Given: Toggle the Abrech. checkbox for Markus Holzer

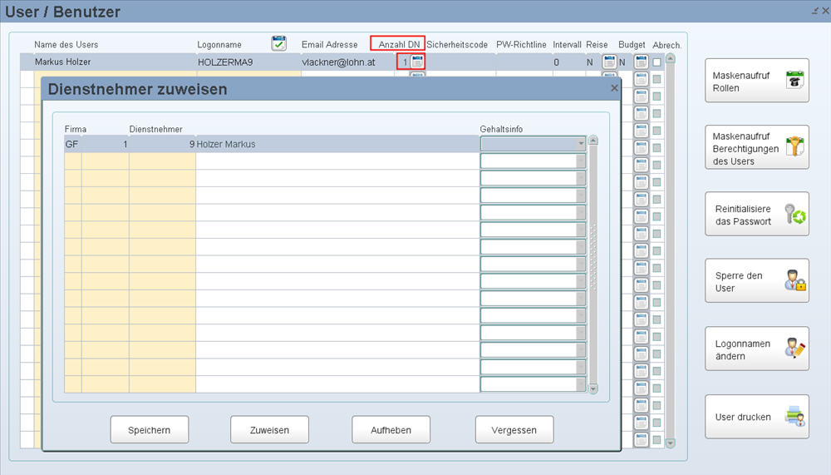Looking at the screenshot, I should tap(657, 62).
